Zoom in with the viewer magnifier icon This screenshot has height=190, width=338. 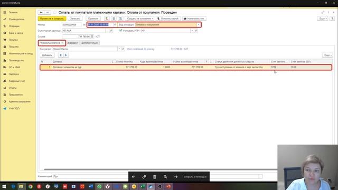(165, 177)
